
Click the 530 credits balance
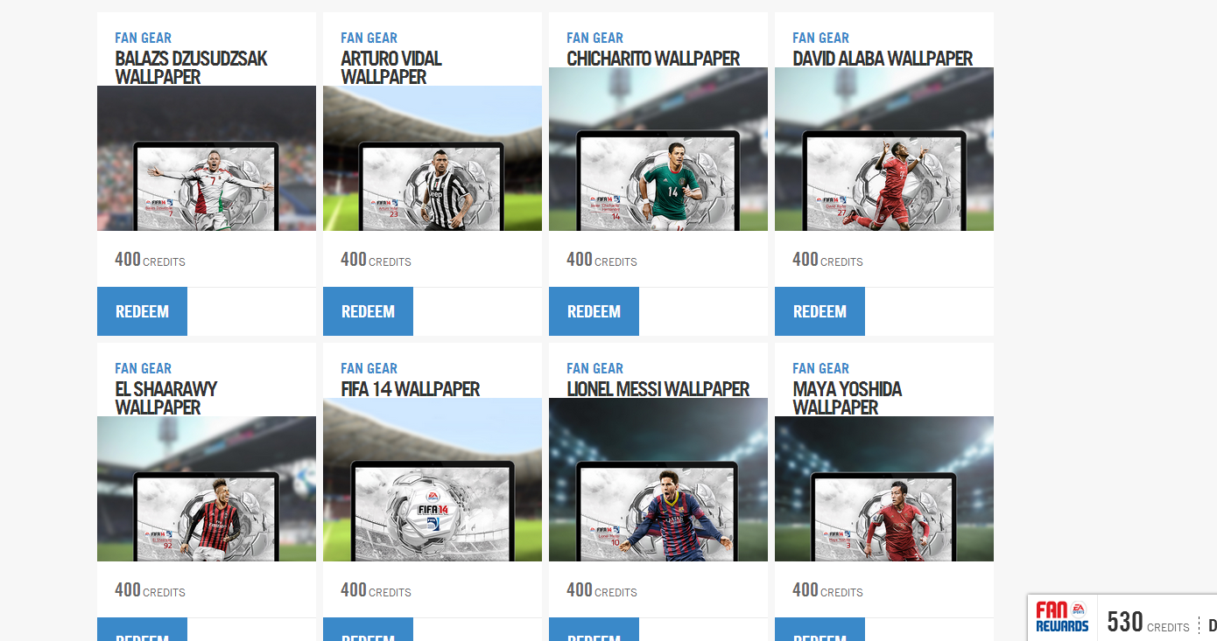click(1148, 622)
